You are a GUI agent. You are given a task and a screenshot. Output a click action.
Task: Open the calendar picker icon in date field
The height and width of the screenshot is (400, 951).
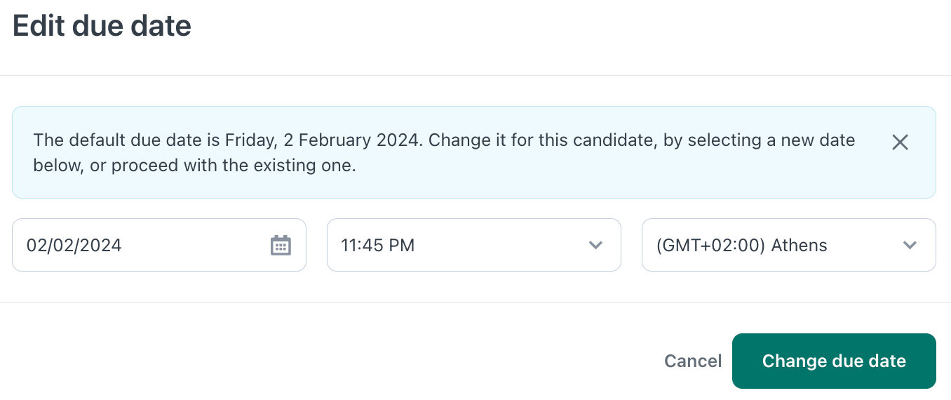[x=281, y=245]
